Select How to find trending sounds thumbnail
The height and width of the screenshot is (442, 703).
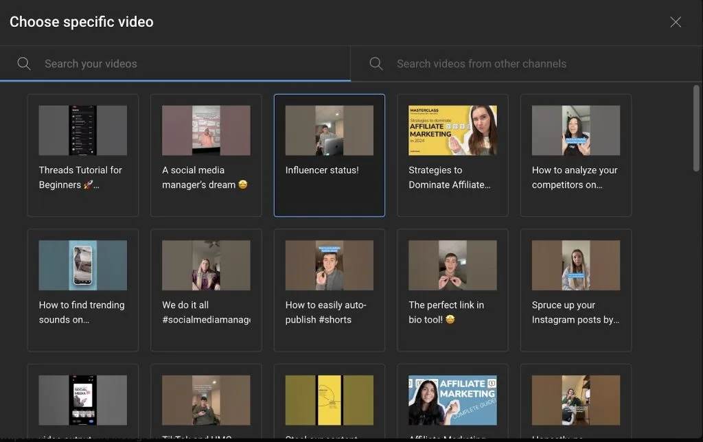[83, 266]
